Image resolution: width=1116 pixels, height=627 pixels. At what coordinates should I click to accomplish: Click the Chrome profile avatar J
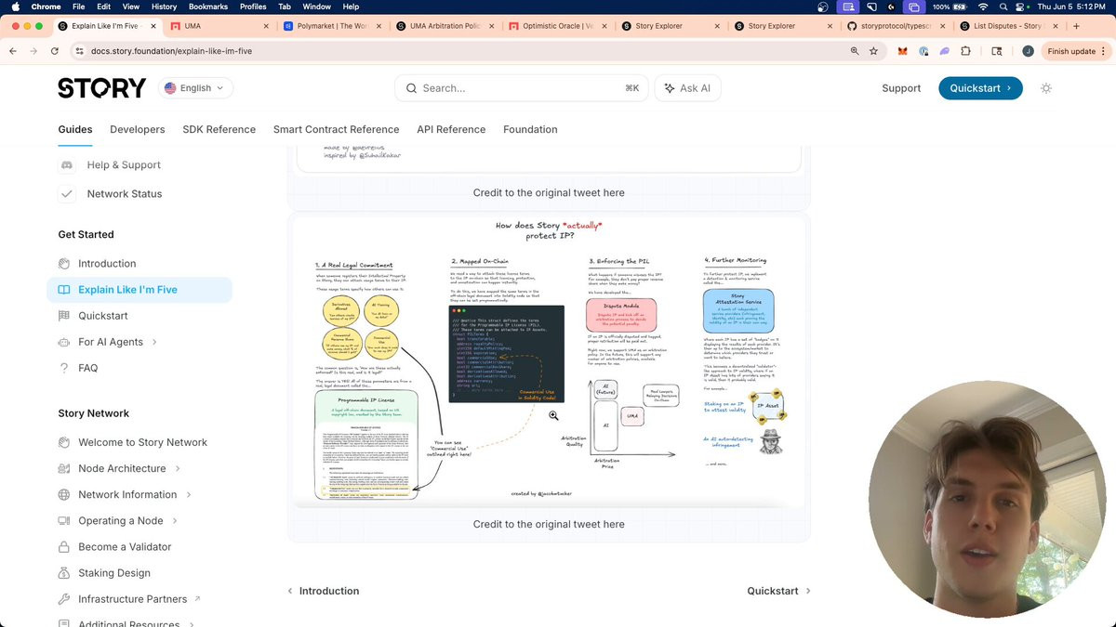(x=1028, y=51)
